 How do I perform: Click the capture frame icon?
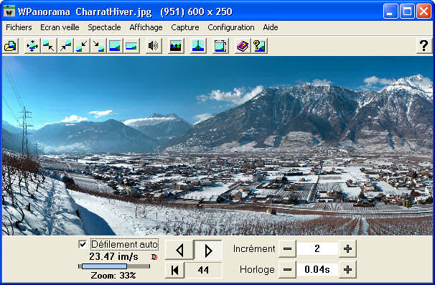pos(220,46)
